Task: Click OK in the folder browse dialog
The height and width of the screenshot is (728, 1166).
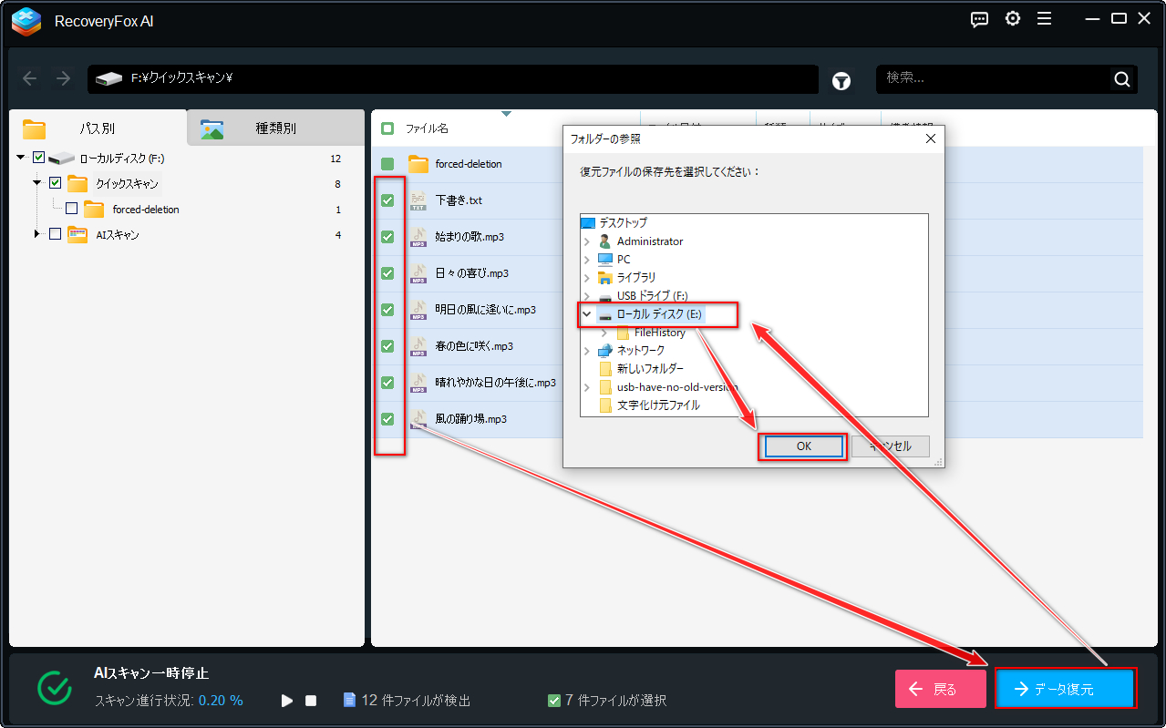Action: click(803, 446)
